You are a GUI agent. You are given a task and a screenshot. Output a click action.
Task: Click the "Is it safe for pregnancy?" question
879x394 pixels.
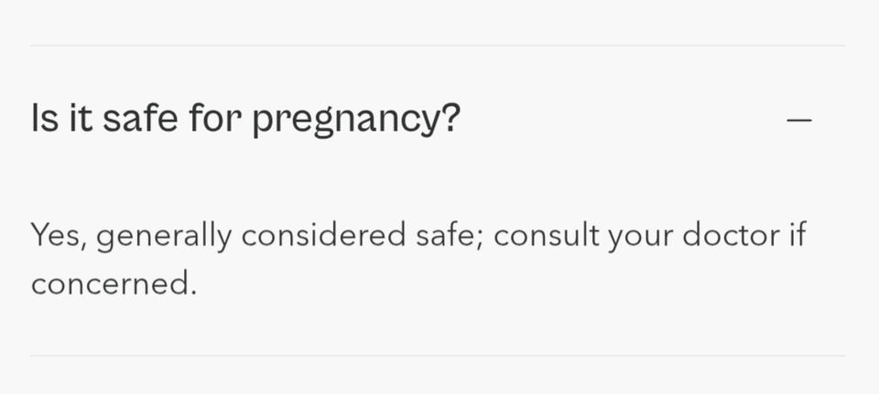[x=244, y=121]
